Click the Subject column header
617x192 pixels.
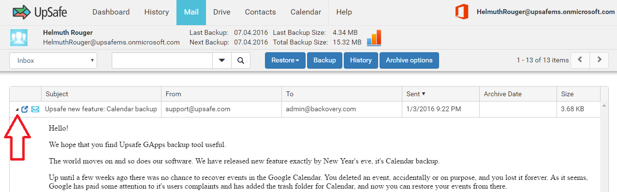pos(101,94)
